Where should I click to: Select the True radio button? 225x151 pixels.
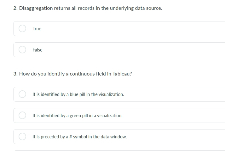[22, 28]
